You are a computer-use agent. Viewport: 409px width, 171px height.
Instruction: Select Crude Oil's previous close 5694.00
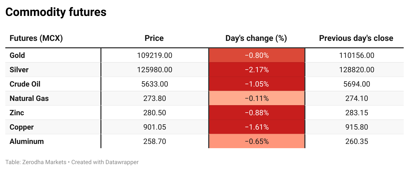(x=356, y=84)
